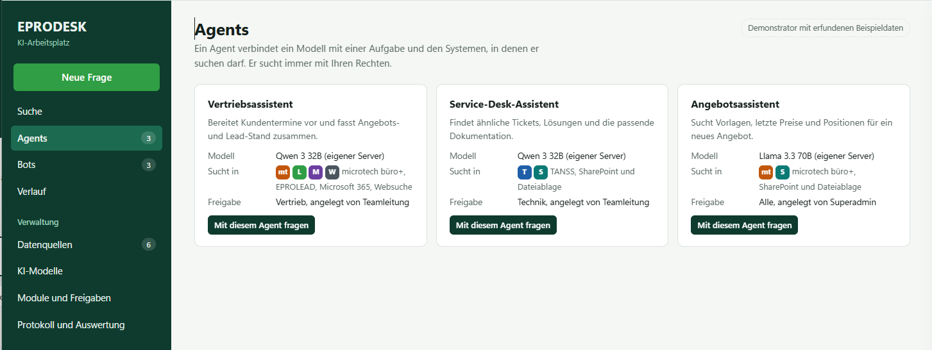Click the blue T icon for TANSS

[525, 172]
